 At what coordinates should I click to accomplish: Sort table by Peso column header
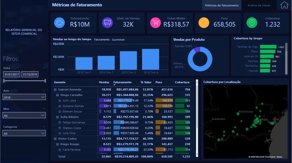click(x=159, y=82)
